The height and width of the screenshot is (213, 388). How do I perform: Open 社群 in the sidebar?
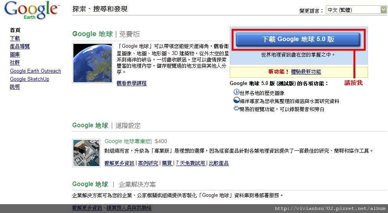[x=15, y=62]
